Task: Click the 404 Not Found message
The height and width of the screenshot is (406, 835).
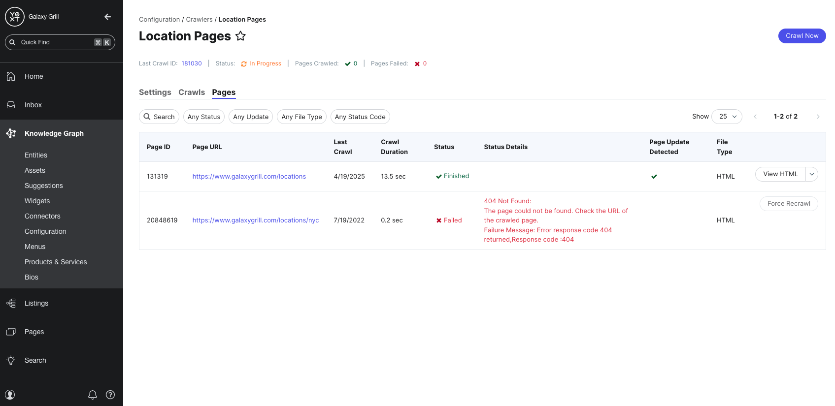Action: click(507, 201)
